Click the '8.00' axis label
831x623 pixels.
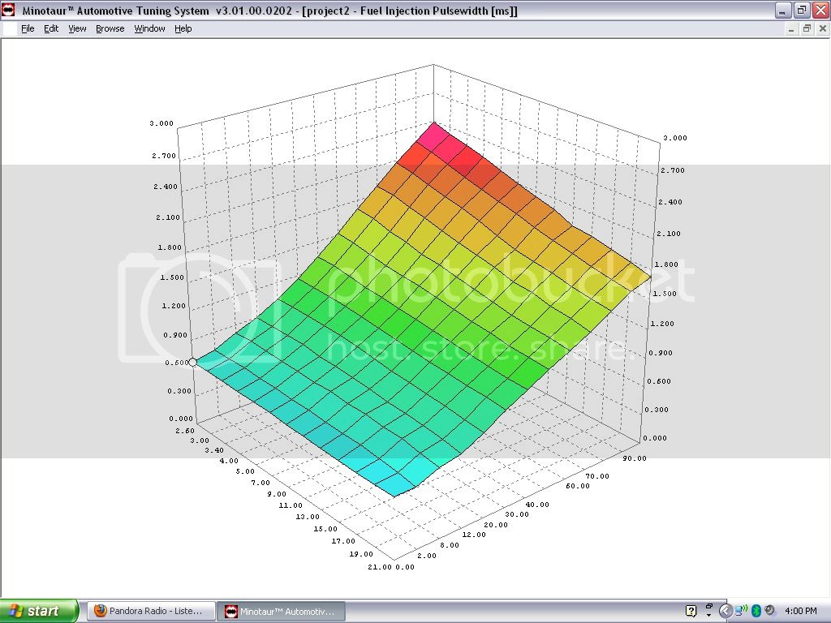click(x=450, y=545)
